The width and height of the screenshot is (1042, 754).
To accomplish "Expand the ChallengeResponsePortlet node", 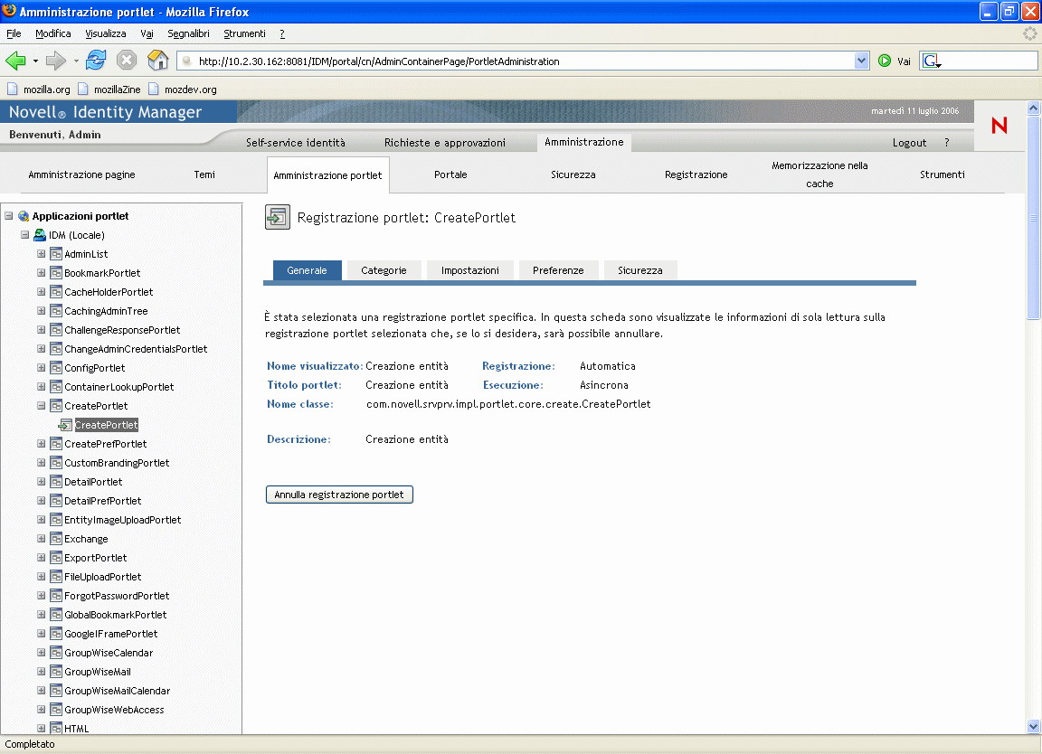I will point(42,330).
